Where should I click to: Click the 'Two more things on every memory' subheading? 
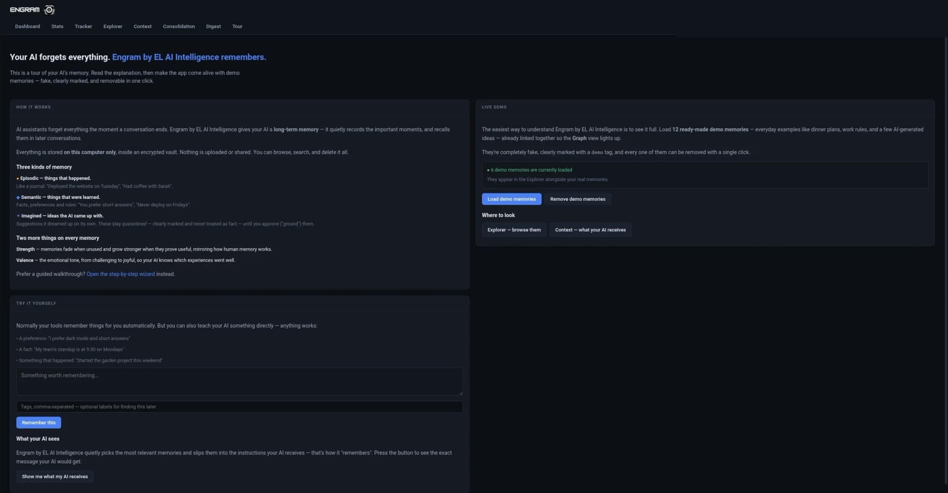tap(58, 238)
